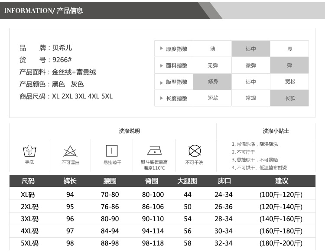Viewport: 325px width, 252px height.
Task: Select the 修身 fit option
Action: 213,82
